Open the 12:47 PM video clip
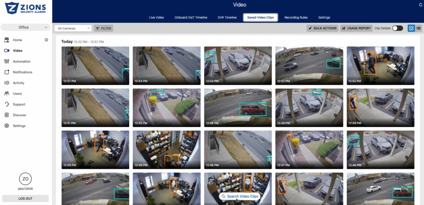 click(309, 150)
